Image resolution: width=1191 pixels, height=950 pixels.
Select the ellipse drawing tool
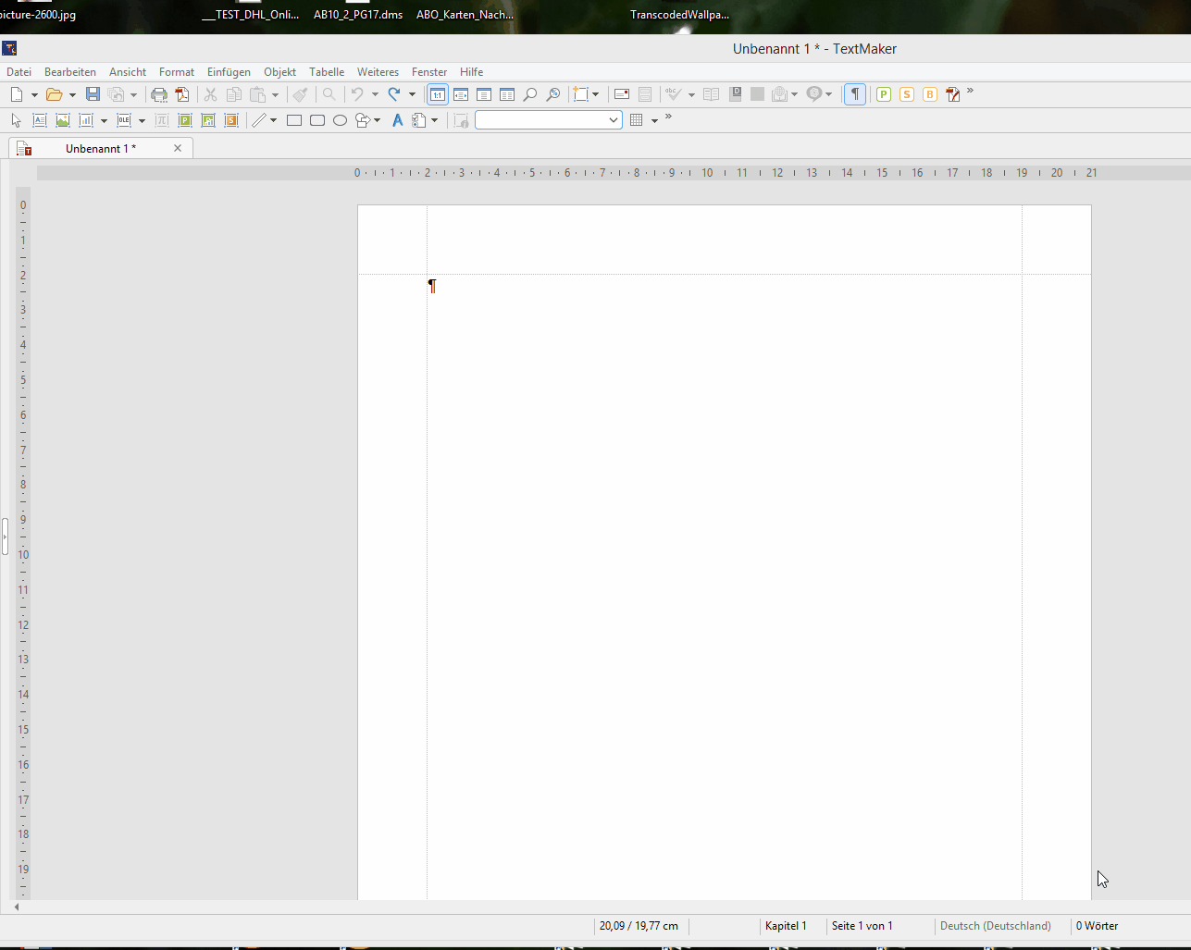[340, 120]
